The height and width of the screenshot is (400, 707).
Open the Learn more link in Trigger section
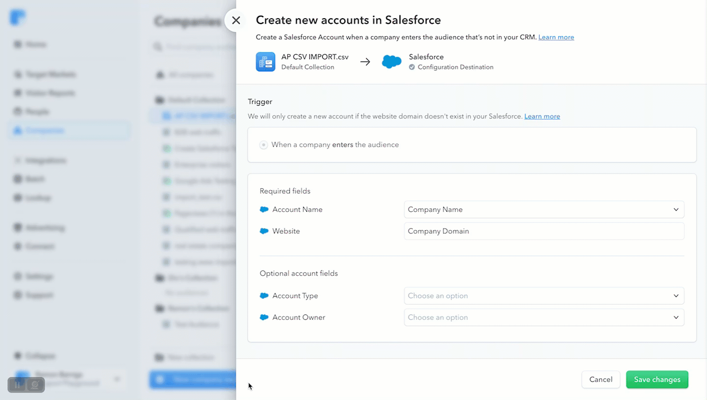click(x=542, y=116)
